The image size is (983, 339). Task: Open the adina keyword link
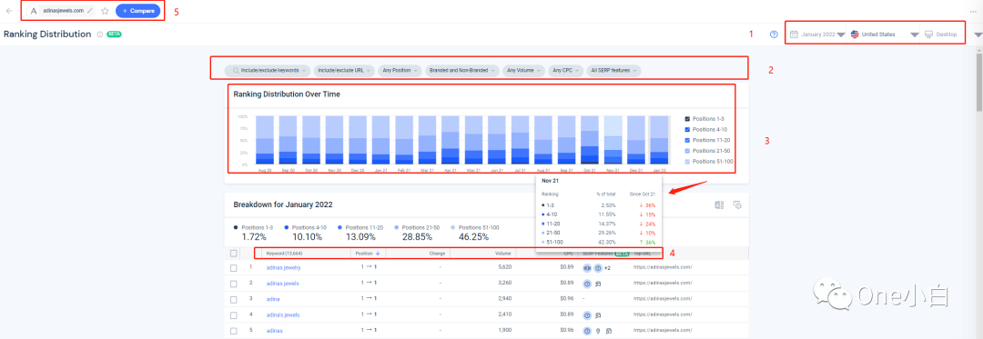[273, 299]
